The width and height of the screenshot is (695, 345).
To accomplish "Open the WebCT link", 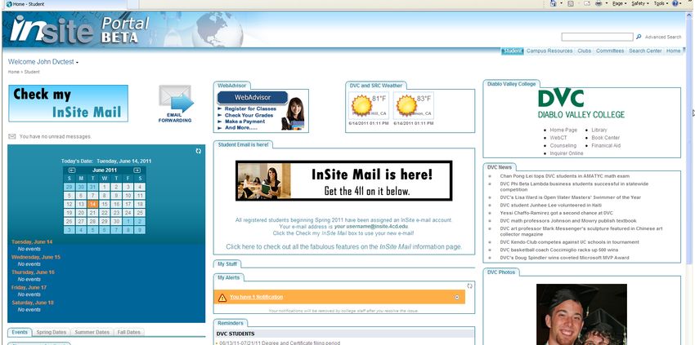I will [558, 138].
